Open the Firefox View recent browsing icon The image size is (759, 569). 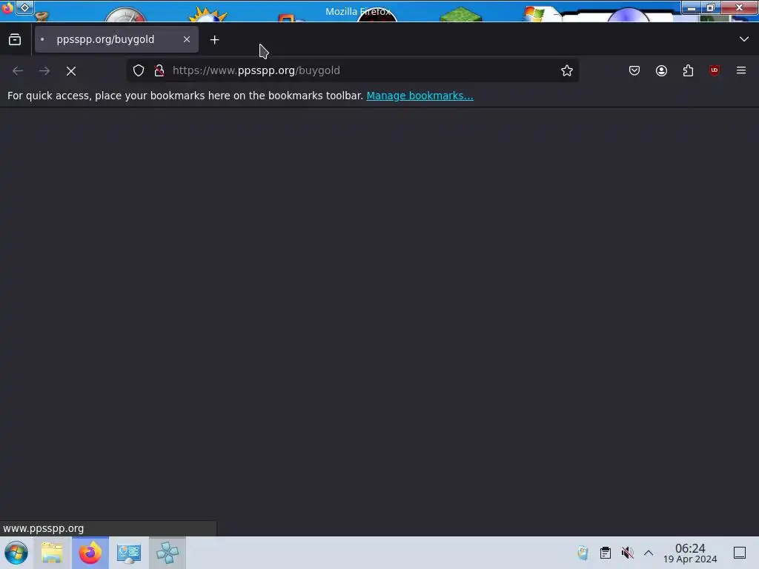(15, 39)
